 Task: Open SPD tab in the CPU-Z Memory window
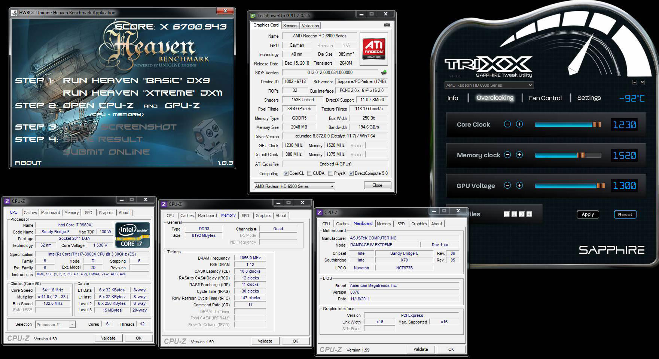tap(245, 216)
